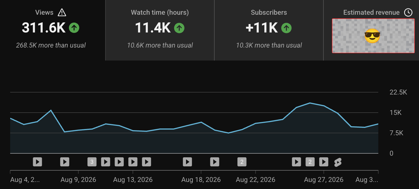Switch to the Estimated revenue tab
The height and width of the screenshot is (189, 419).
tap(371, 30)
